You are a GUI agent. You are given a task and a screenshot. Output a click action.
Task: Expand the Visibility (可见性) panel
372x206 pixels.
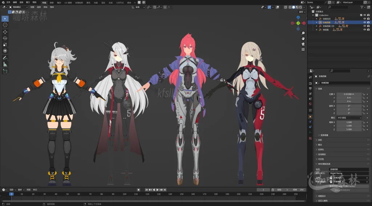(320, 159)
